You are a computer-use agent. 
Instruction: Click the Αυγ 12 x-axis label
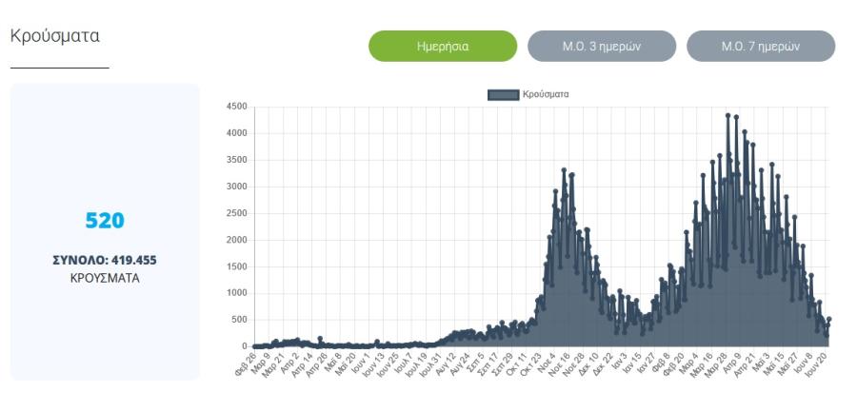click(448, 363)
